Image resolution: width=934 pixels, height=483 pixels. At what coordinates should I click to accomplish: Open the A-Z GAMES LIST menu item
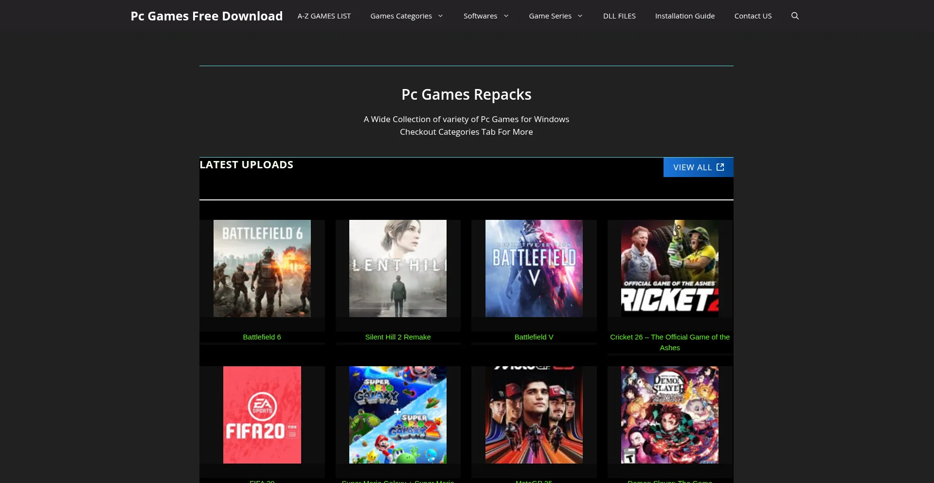pyautogui.click(x=324, y=16)
